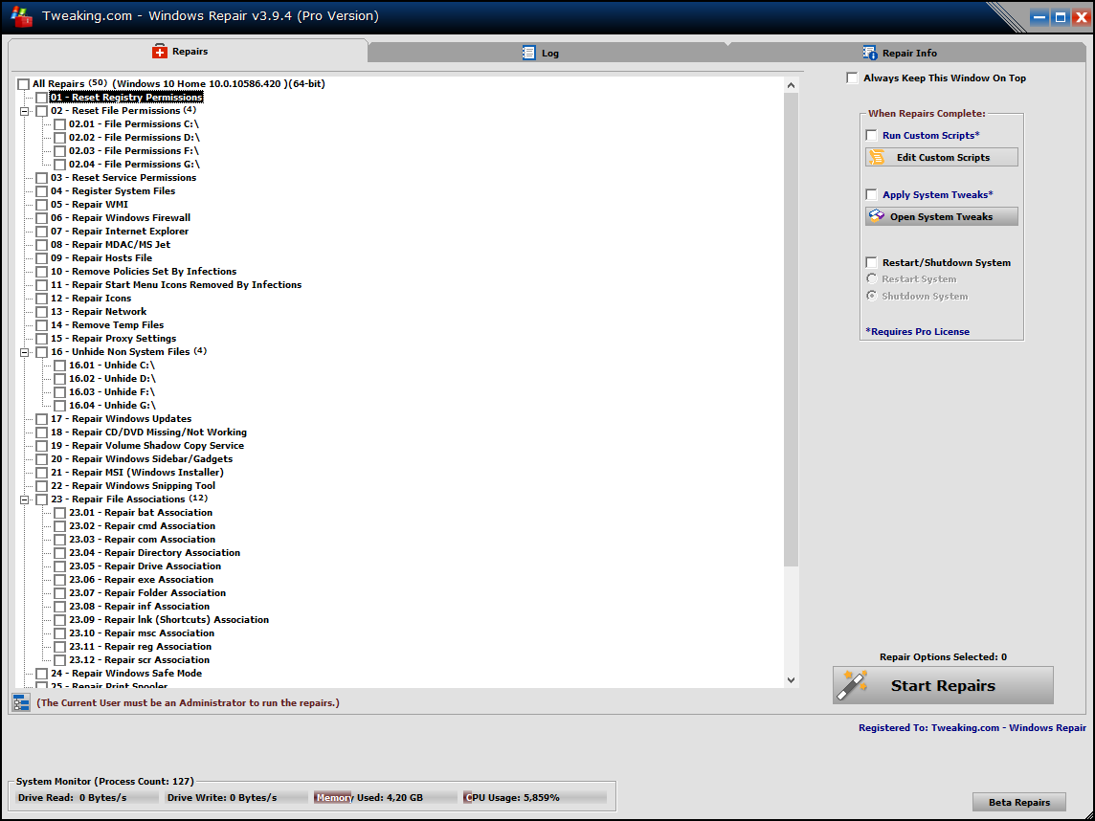
Task: Select 24 - Repair Windows Safe Mode row
Action: 126,674
